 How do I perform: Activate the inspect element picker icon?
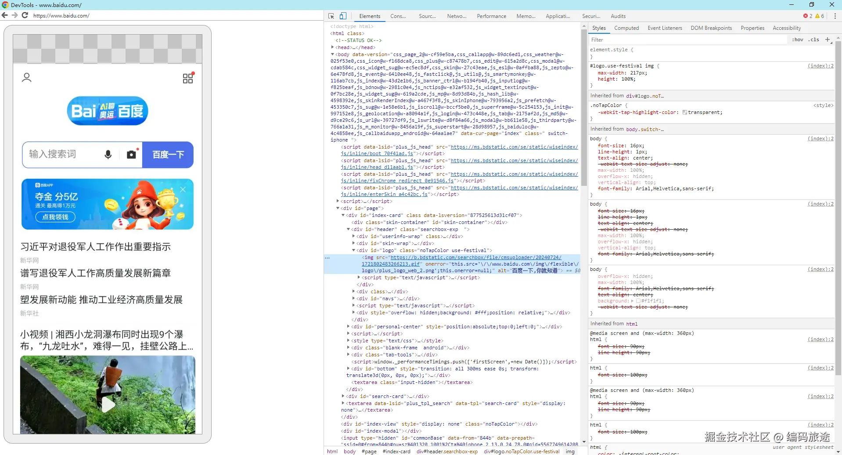tap(331, 16)
